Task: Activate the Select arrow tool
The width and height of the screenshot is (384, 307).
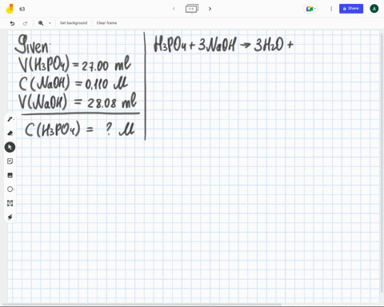Action: pos(10,147)
